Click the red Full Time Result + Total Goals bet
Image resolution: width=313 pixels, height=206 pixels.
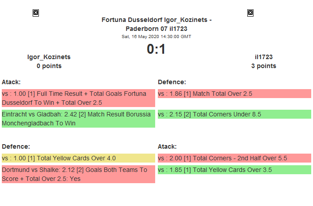[x=78, y=98]
